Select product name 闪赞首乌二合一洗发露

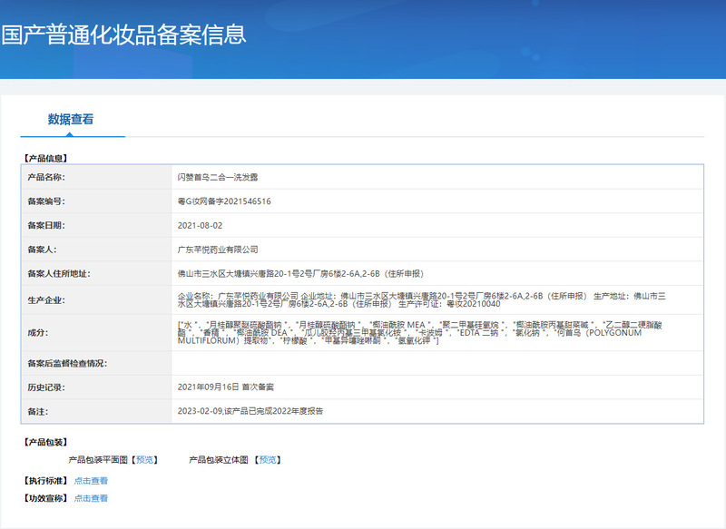pyautogui.click(x=218, y=177)
